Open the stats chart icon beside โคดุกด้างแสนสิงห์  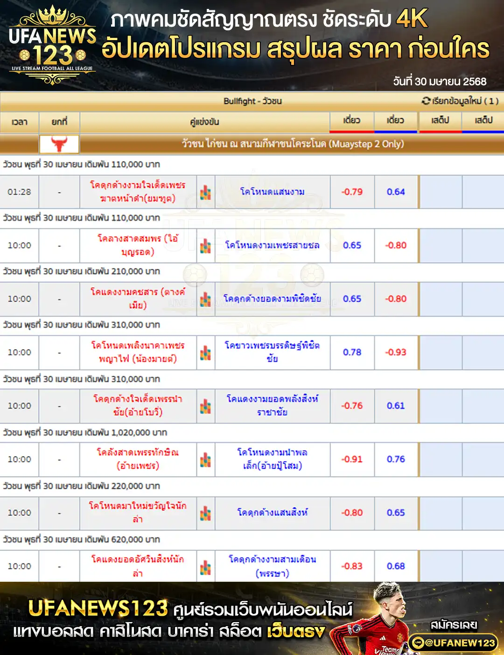tap(206, 513)
